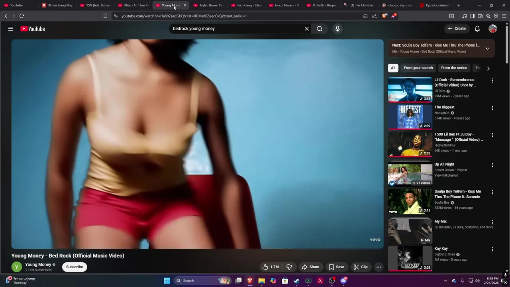Open Windows Start menu
Screen dimensions: 510x287
[x=167, y=281]
